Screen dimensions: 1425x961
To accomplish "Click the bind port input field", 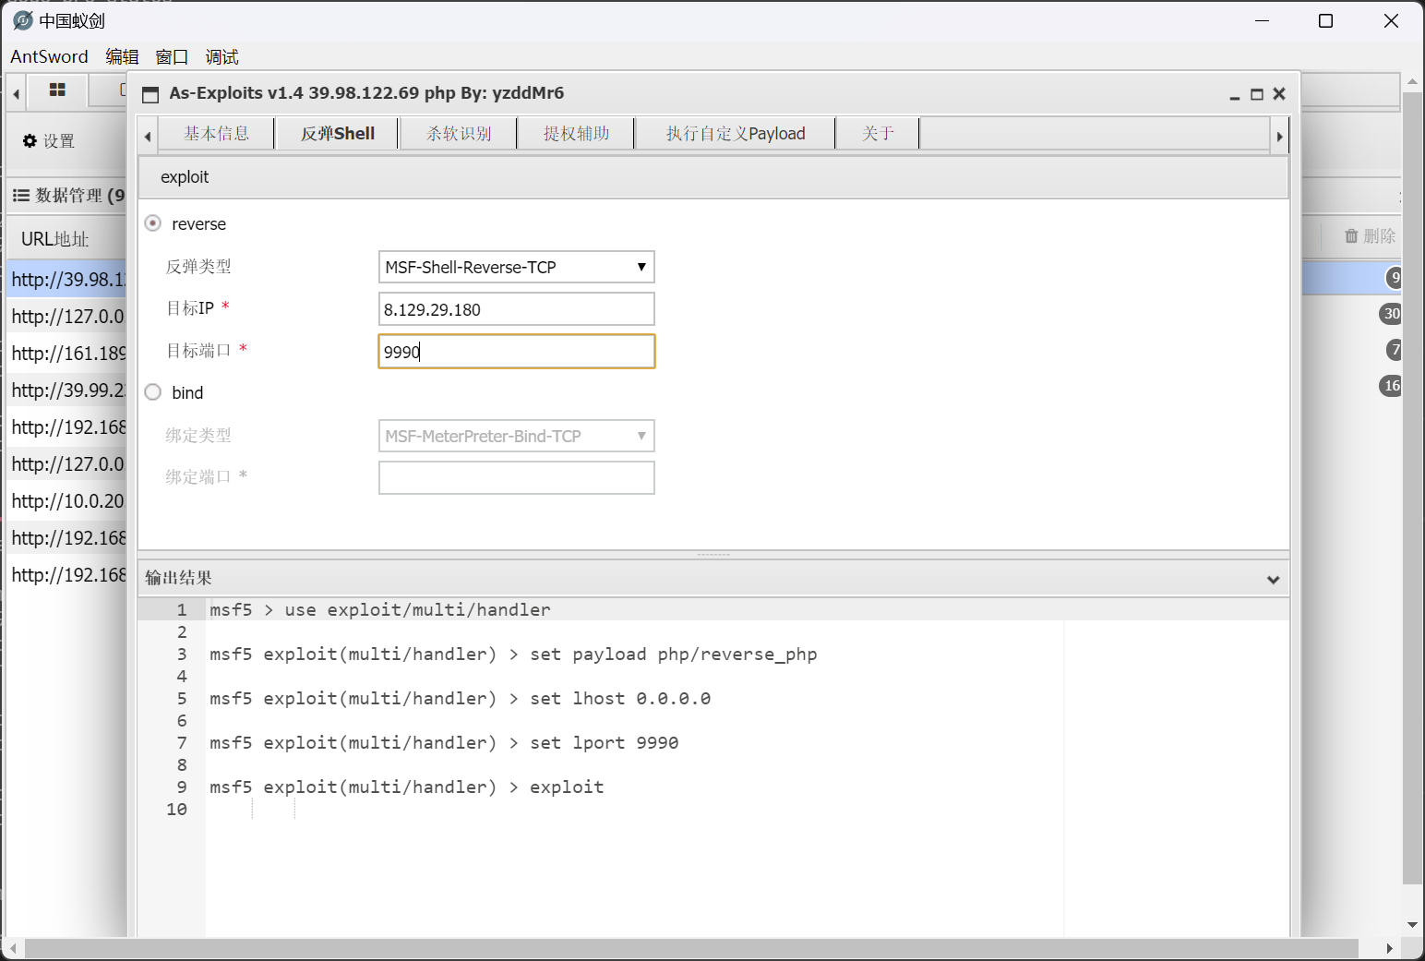I will [x=517, y=478].
